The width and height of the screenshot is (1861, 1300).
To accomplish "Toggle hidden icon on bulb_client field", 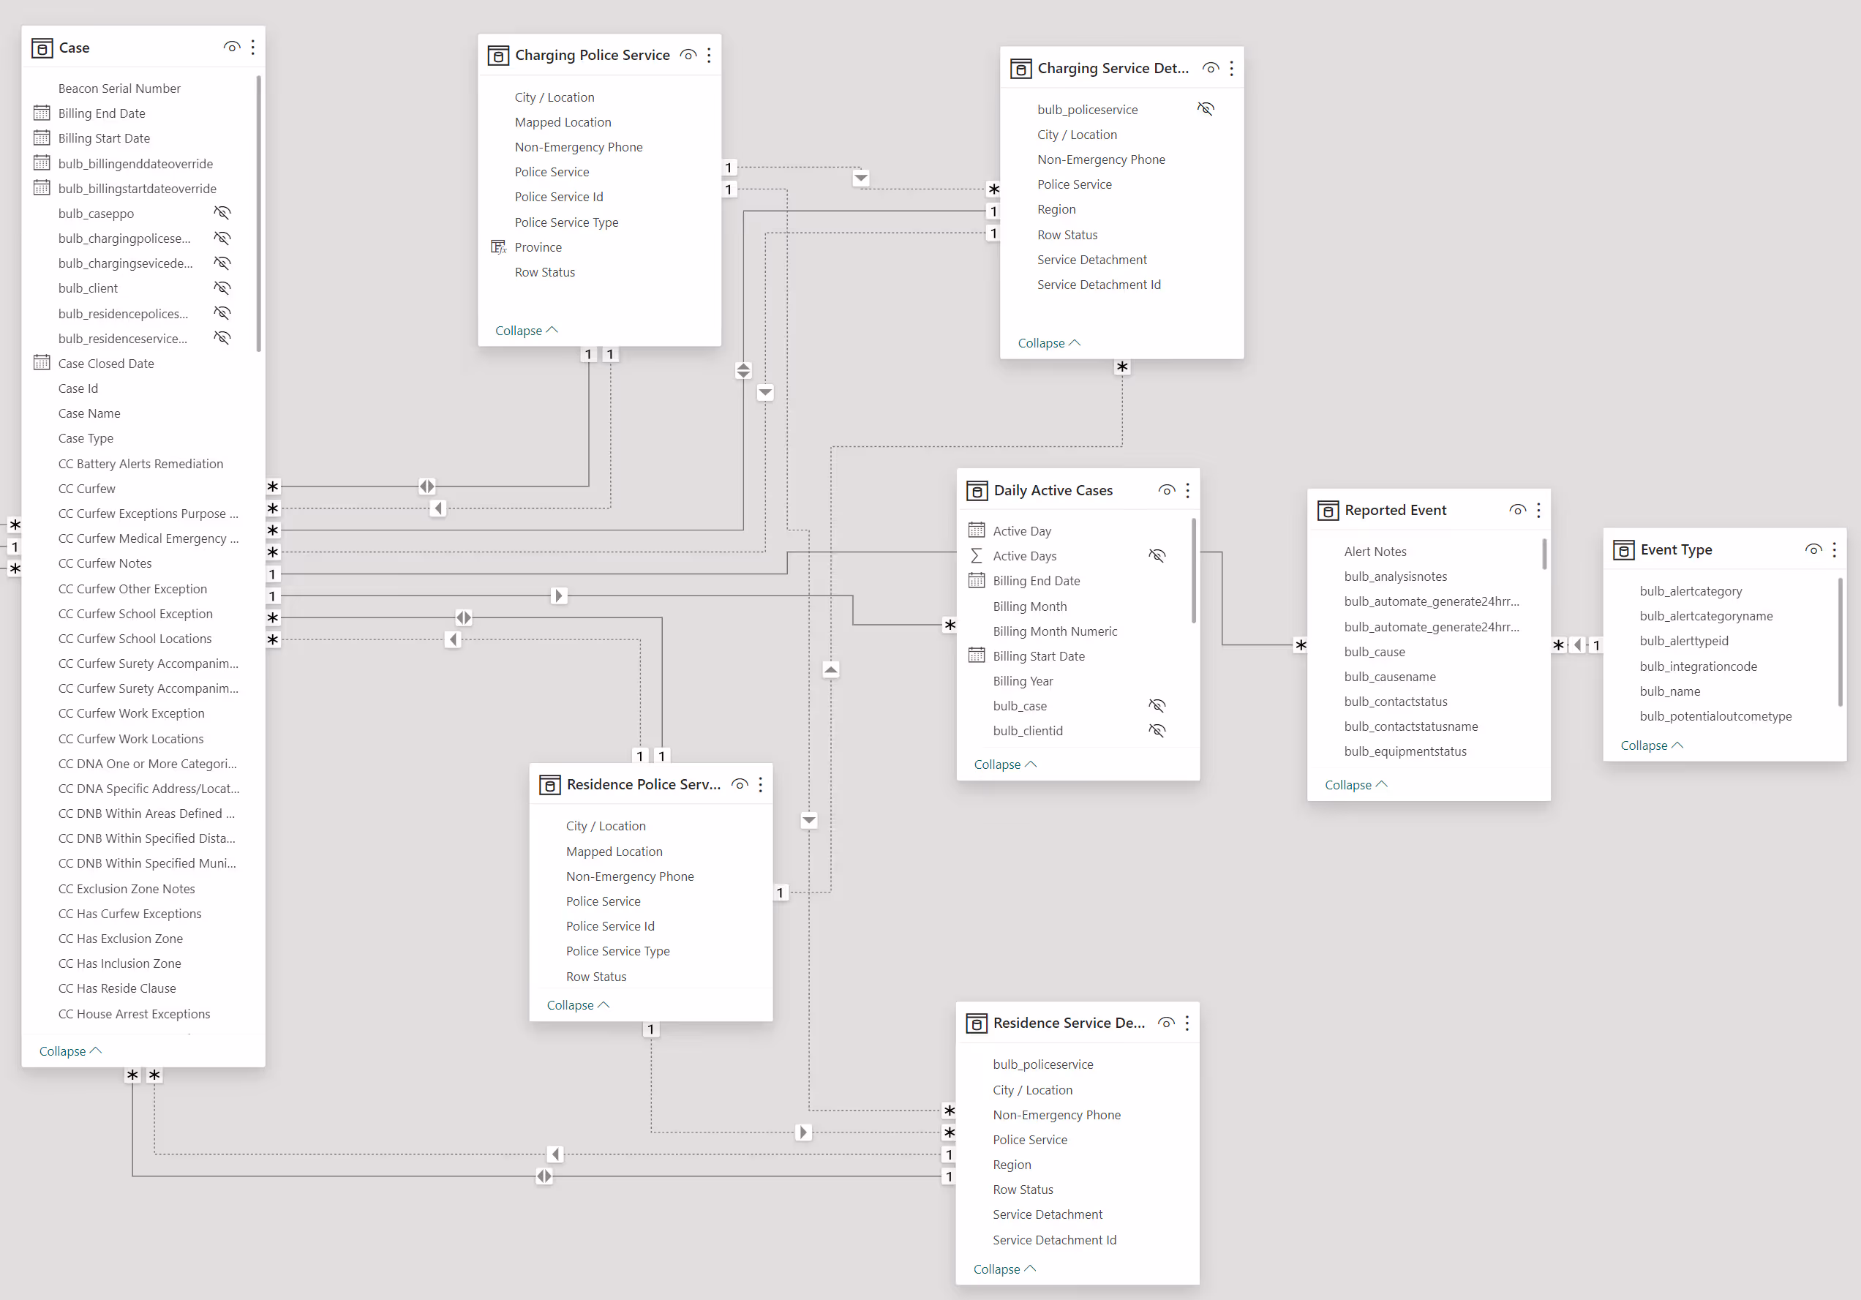I will click(222, 288).
